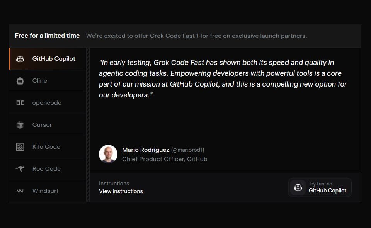
Task: Click the Roo Code kangaroo icon
Action: point(20,168)
